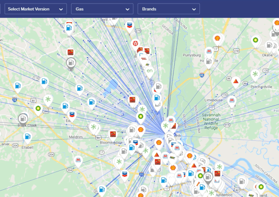Viewport: 279px width, 197px height.
Task: Open the Brands filter dropdown
Action: tap(169, 9)
